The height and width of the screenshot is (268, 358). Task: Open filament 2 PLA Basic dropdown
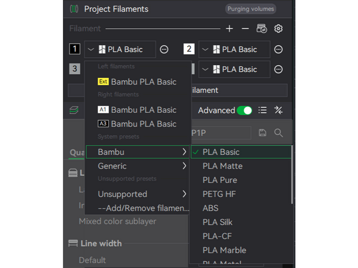pos(235,49)
